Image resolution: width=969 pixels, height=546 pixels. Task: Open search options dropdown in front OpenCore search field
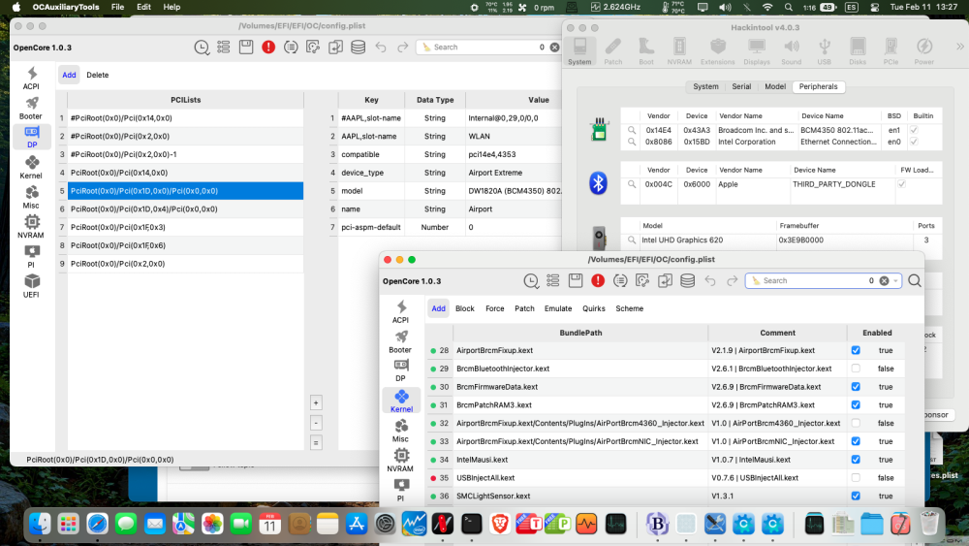tap(895, 280)
